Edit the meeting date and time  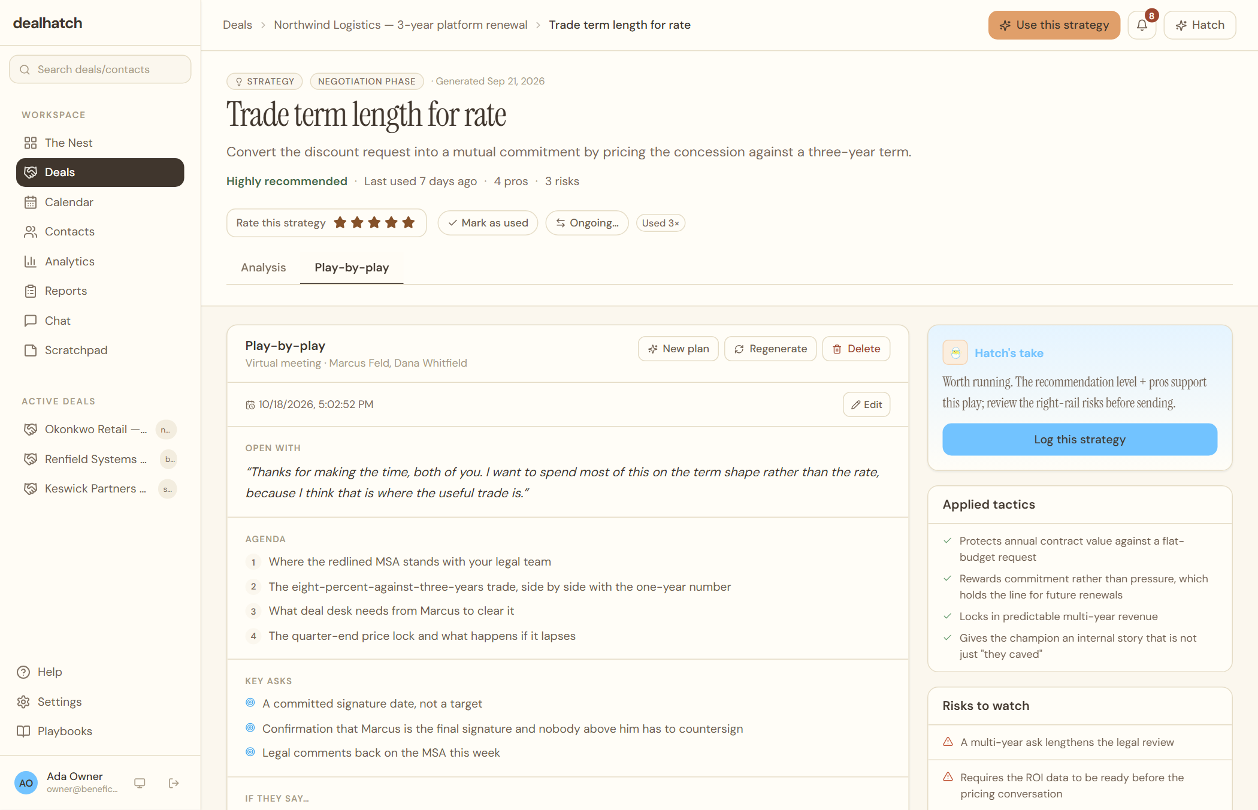pyautogui.click(x=866, y=404)
